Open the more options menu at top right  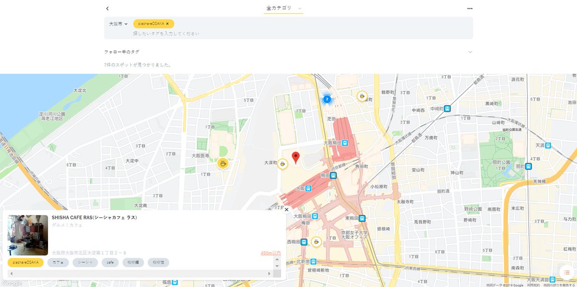[x=469, y=8]
